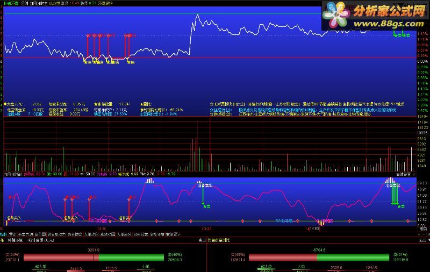Click the plus icon beside the bottom tabs
Screen dimensions: 430x272
[419, 234]
